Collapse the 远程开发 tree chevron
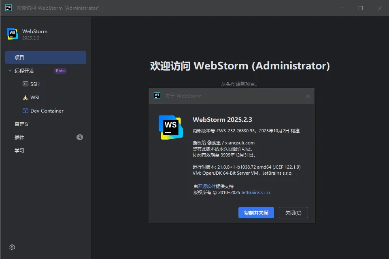The image size is (389, 259). pos(10,71)
